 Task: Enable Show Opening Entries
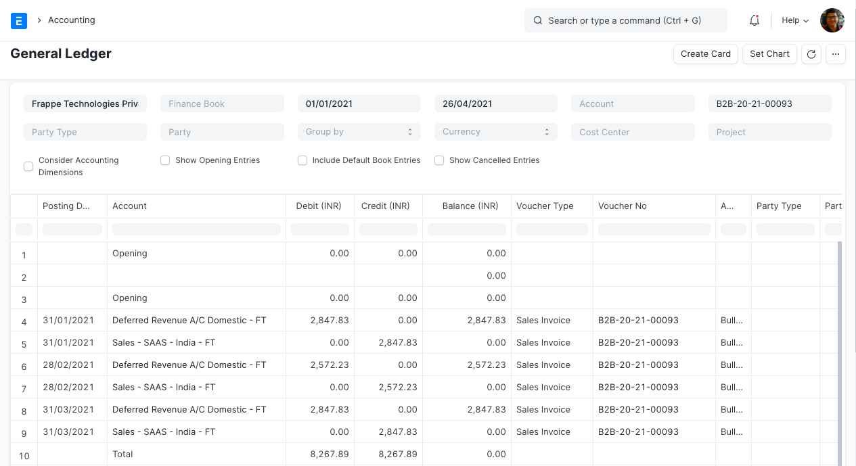164,160
